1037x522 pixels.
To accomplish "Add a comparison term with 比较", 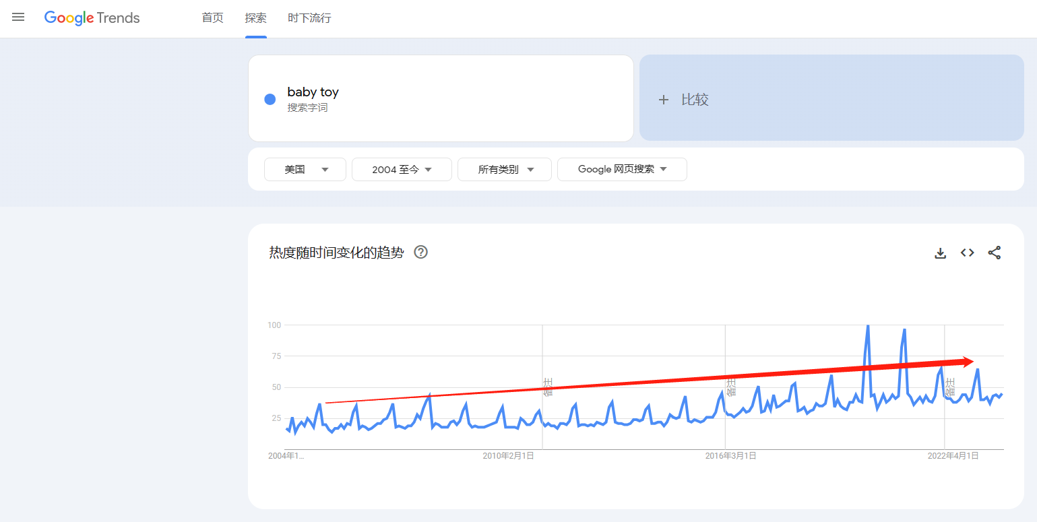I will click(x=831, y=98).
